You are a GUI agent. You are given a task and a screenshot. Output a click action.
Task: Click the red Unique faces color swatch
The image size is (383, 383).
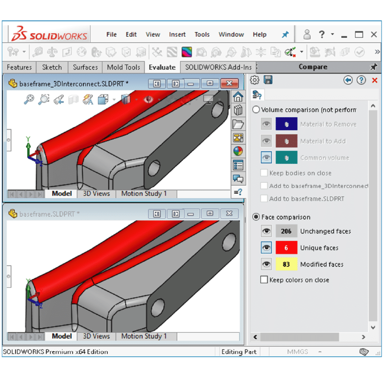click(x=286, y=248)
